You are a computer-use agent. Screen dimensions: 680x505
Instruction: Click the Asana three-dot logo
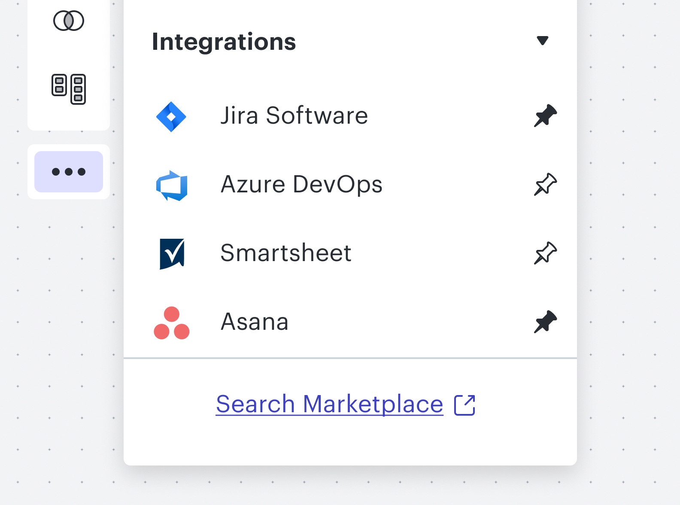[x=172, y=323]
